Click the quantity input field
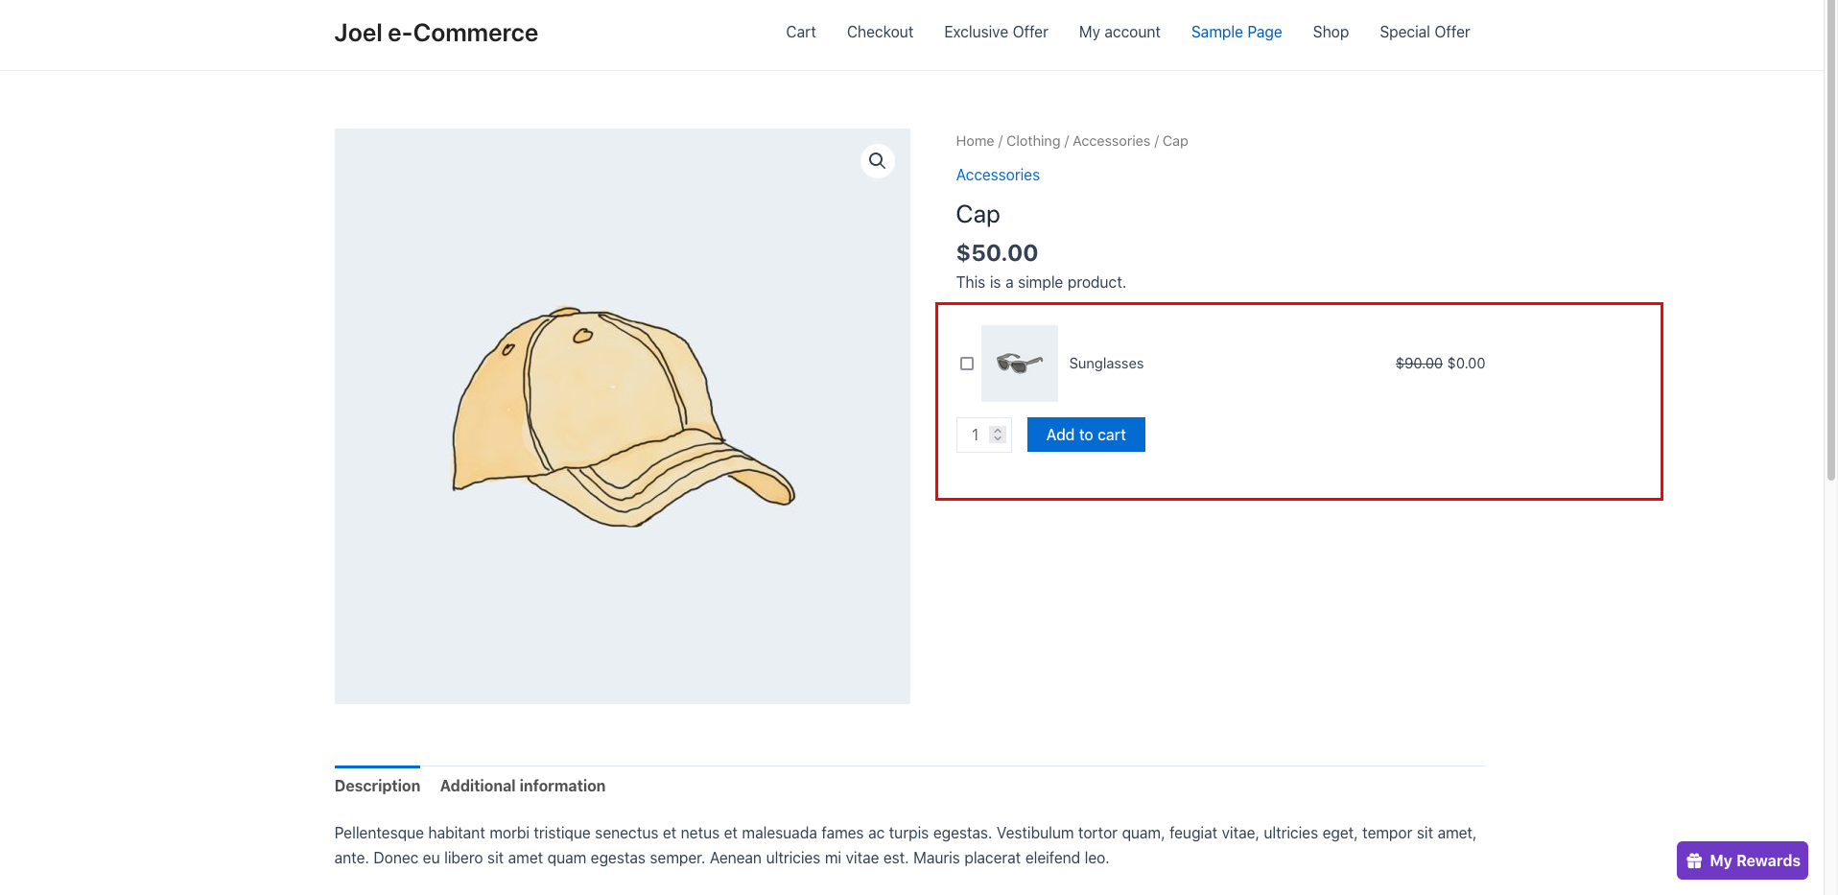This screenshot has height=895, width=1838. pos(976,436)
